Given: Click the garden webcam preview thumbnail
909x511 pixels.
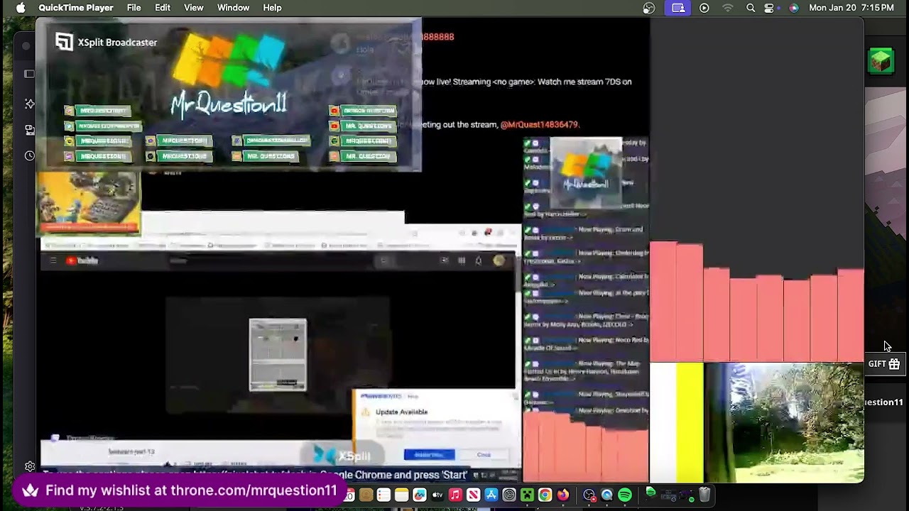Looking at the screenshot, I should pyautogui.click(x=784, y=422).
